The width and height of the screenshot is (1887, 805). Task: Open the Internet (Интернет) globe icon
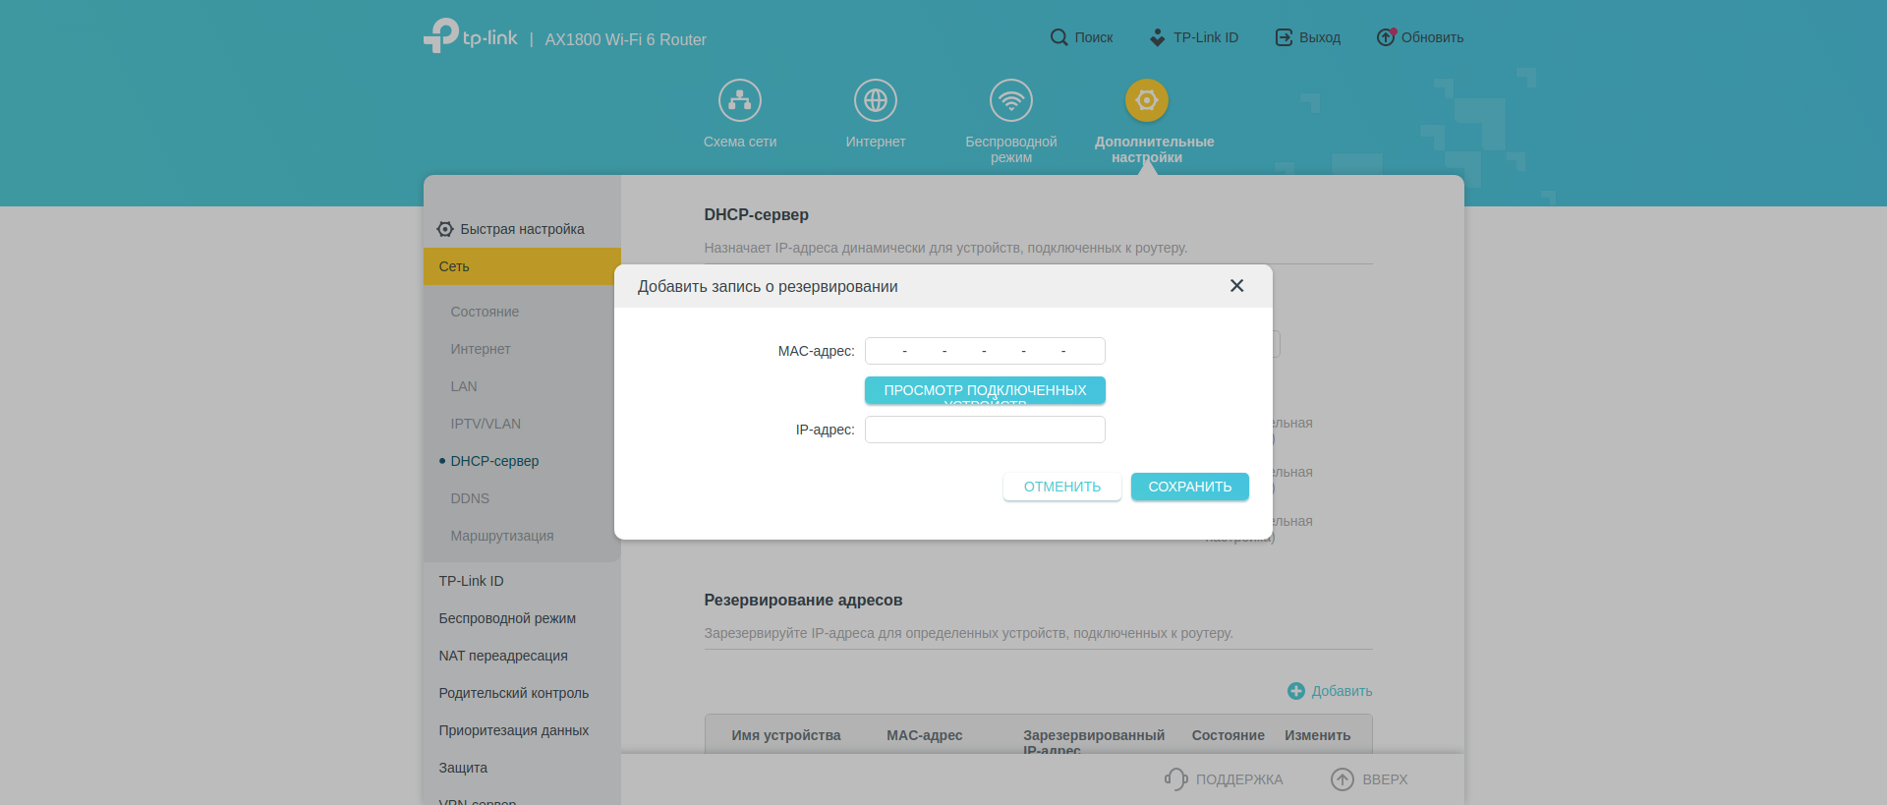click(x=875, y=100)
